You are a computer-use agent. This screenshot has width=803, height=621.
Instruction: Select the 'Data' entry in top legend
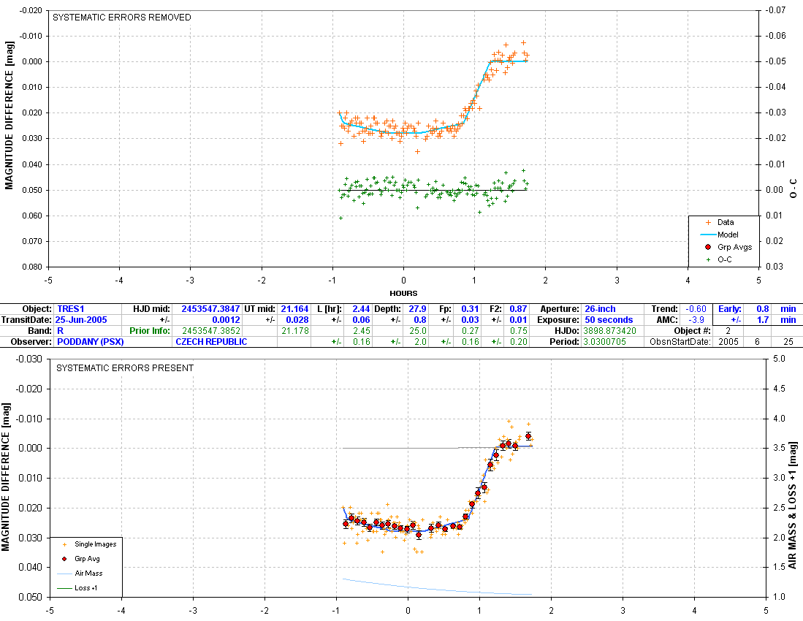(725, 222)
